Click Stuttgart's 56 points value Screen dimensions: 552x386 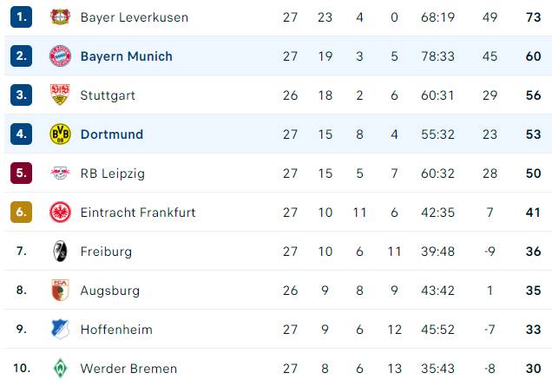(533, 95)
